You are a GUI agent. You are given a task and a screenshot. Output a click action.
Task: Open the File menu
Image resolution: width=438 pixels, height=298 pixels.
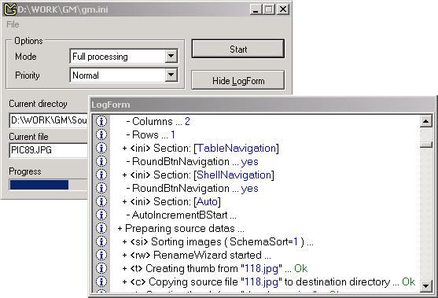pos(13,24)
